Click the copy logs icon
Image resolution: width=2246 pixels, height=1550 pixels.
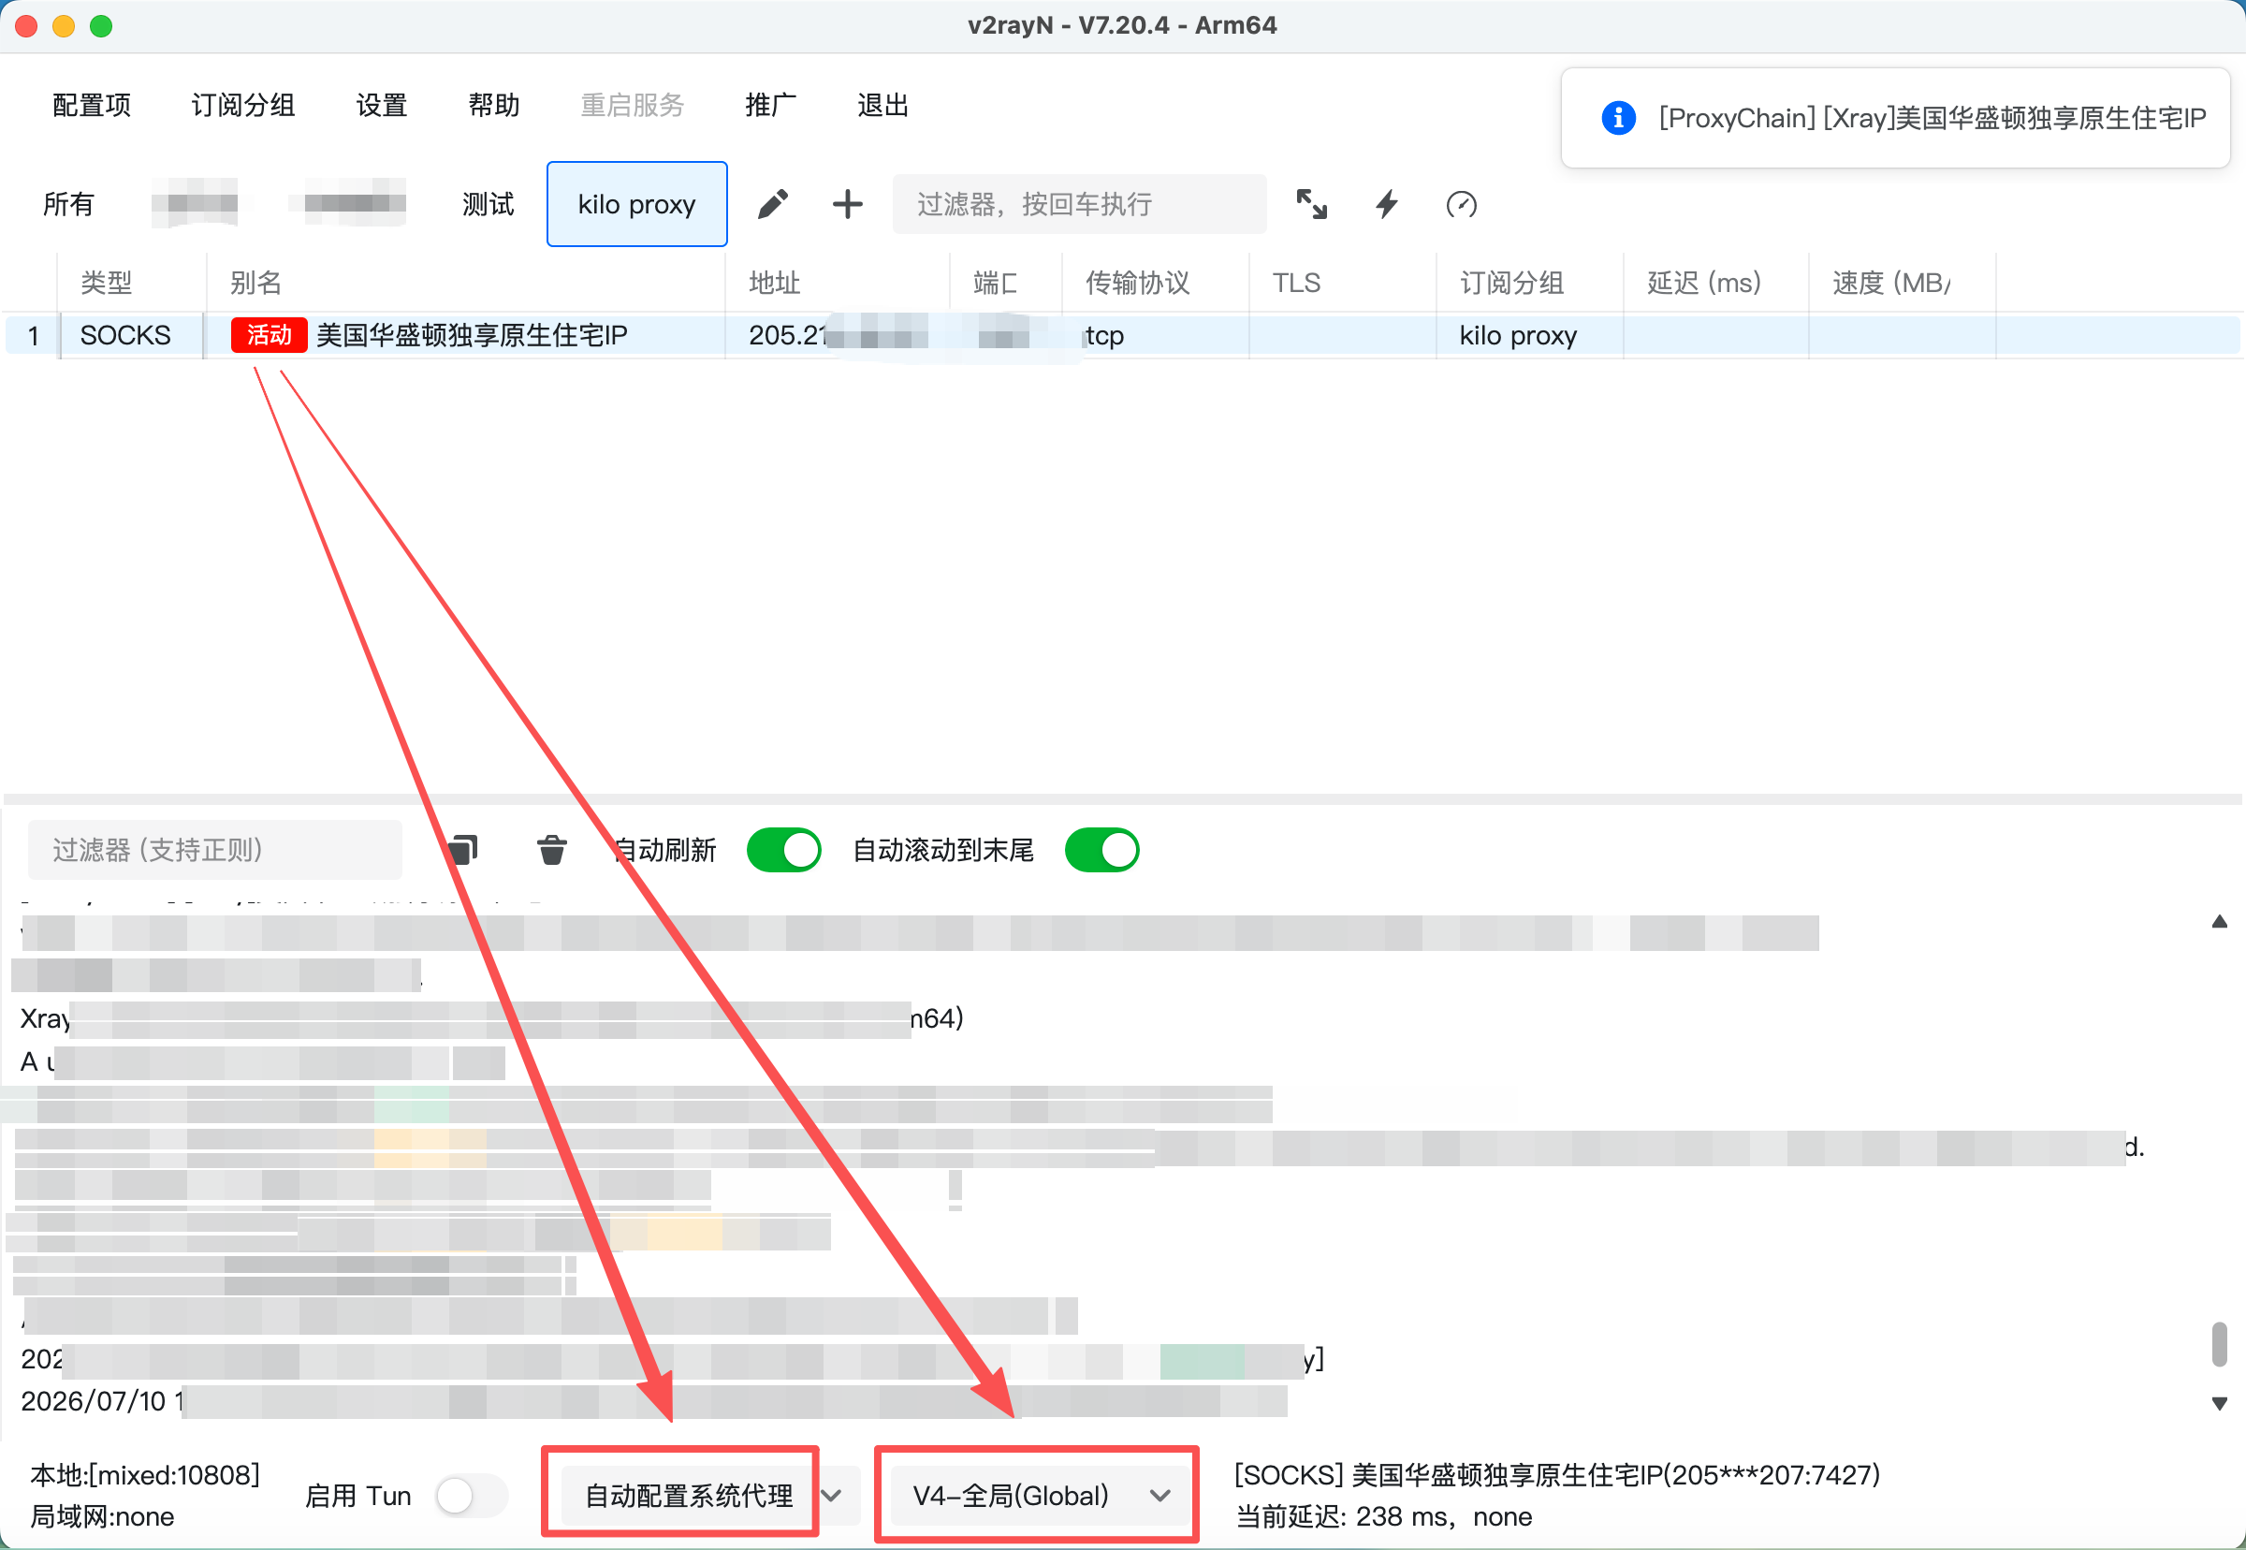pyautogui.click(x=463, y=850)
